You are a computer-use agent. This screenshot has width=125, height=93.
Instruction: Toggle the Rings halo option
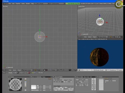[94, 81]
